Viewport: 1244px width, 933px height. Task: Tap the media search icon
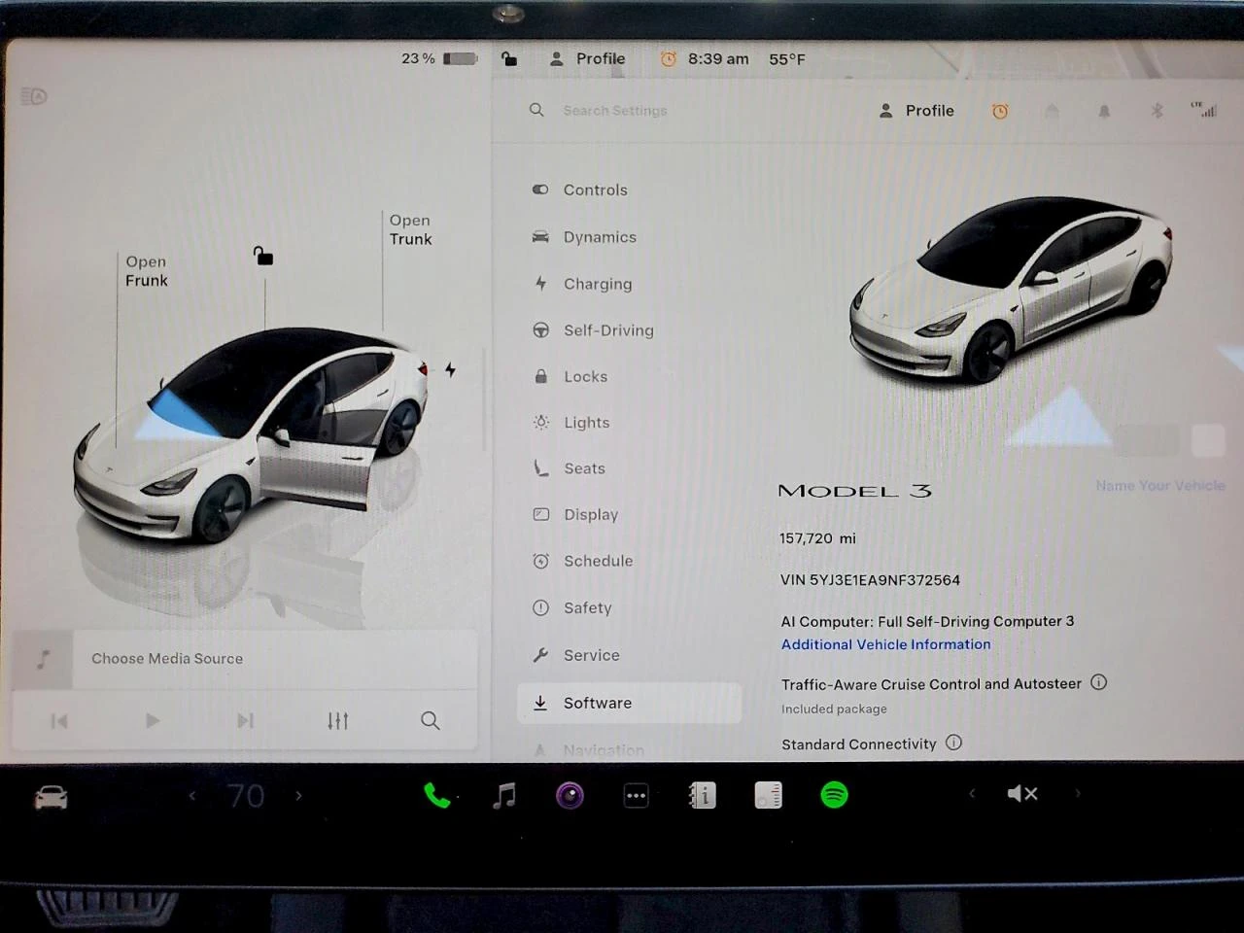(x=430, y=721)
